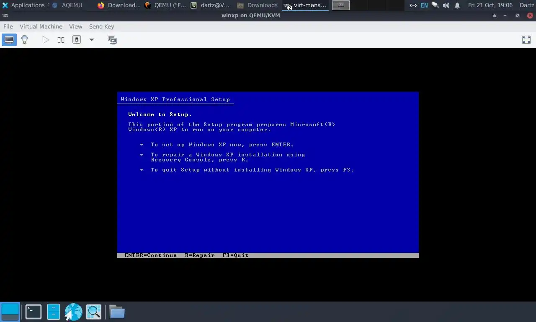This screenshot has height=322, width=536.
Task: Click the last unlabeled taskbar window button
Action: tap(341, 5)
